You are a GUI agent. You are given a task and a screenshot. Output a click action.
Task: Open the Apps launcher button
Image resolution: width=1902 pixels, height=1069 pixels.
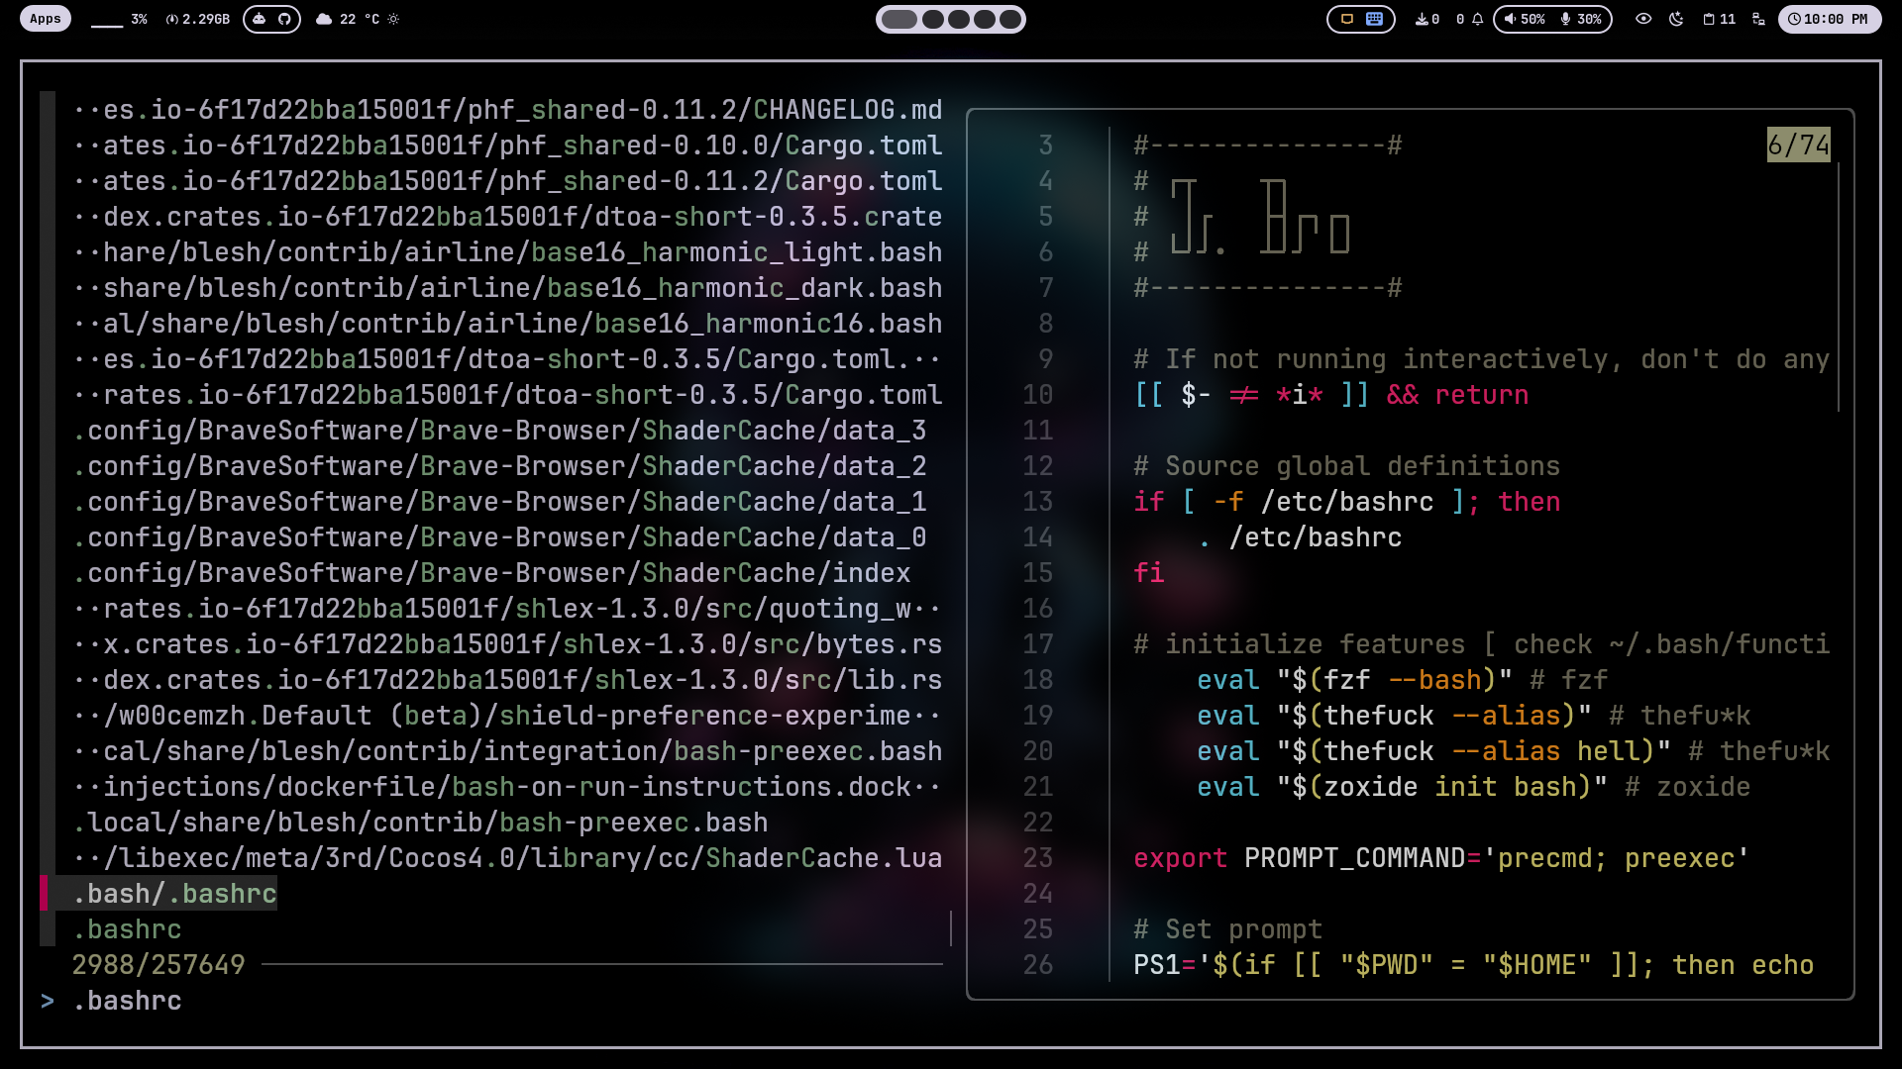click(x=46, y=19)
